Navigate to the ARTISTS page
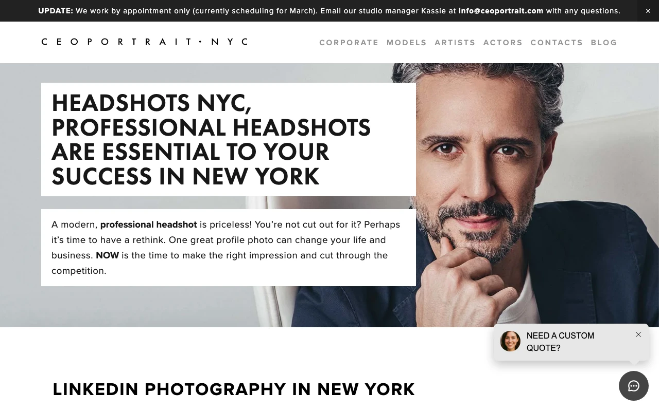The image size is (659, 411). tap(455, 43)
